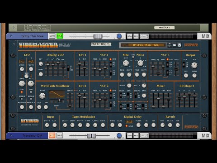Click the Drifty Thin Tone pan knob

pos(119,36)
